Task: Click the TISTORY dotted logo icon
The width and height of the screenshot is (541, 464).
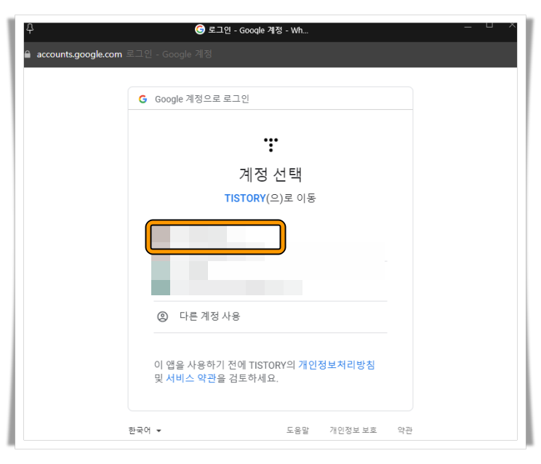Action: point(270,145)
